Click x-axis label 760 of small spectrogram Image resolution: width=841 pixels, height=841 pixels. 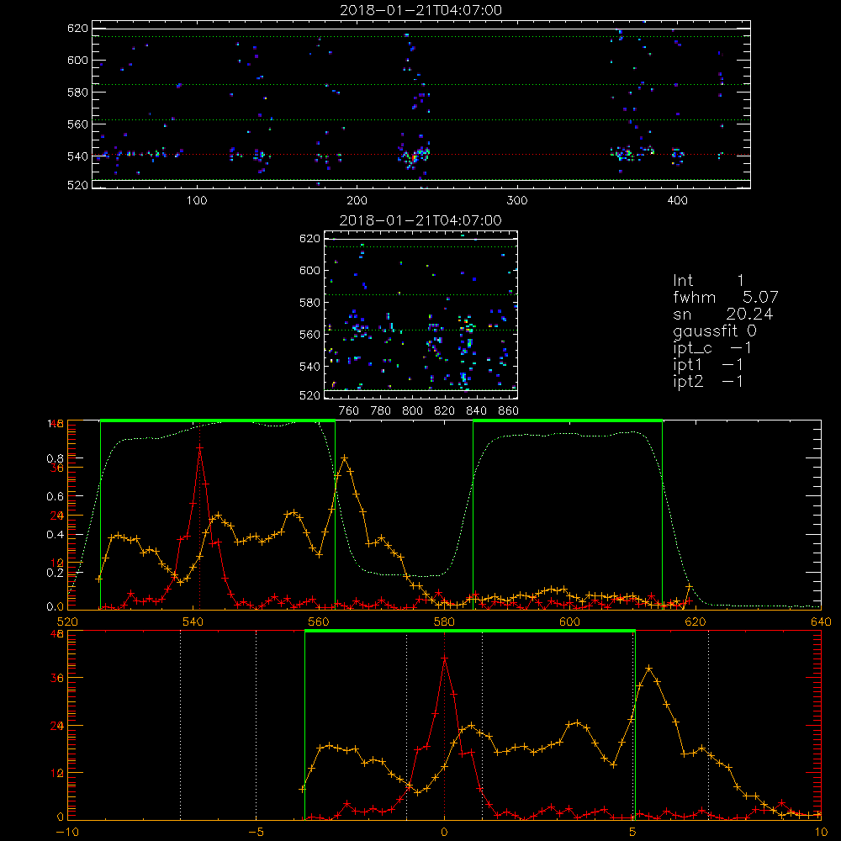coord(349,411)
